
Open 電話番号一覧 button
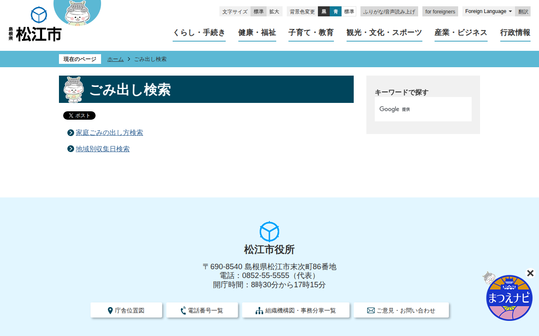coord(202,310)
